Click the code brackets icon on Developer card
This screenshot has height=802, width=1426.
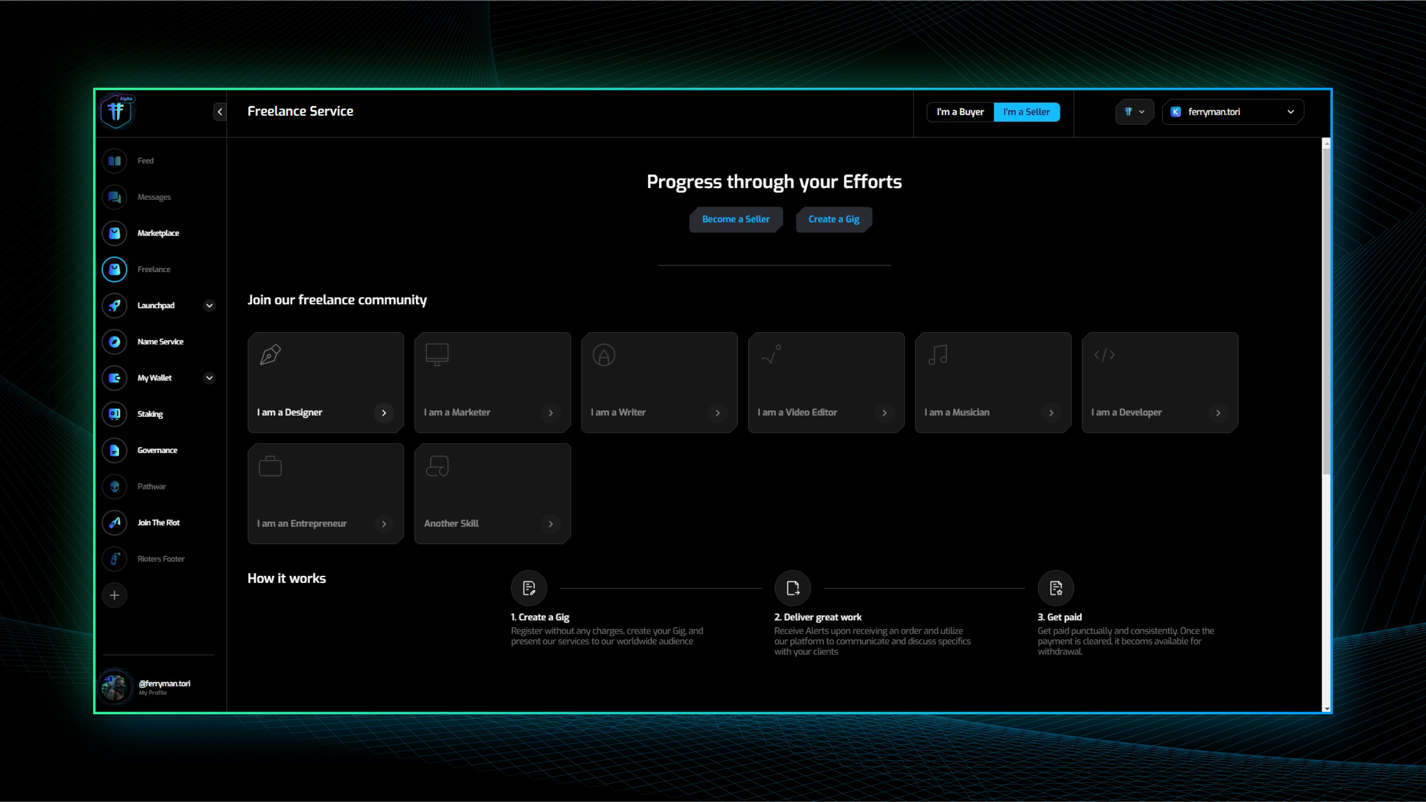[1104, 354]
